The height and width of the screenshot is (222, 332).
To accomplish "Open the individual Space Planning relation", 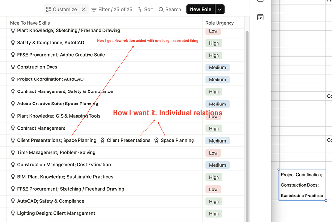I will point(177,140).
